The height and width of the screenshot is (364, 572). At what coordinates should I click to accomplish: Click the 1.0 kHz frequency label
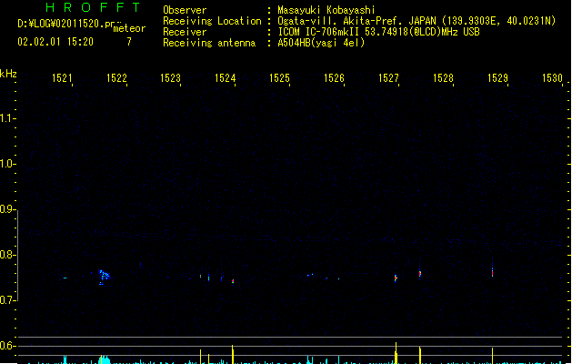[7, 164]
